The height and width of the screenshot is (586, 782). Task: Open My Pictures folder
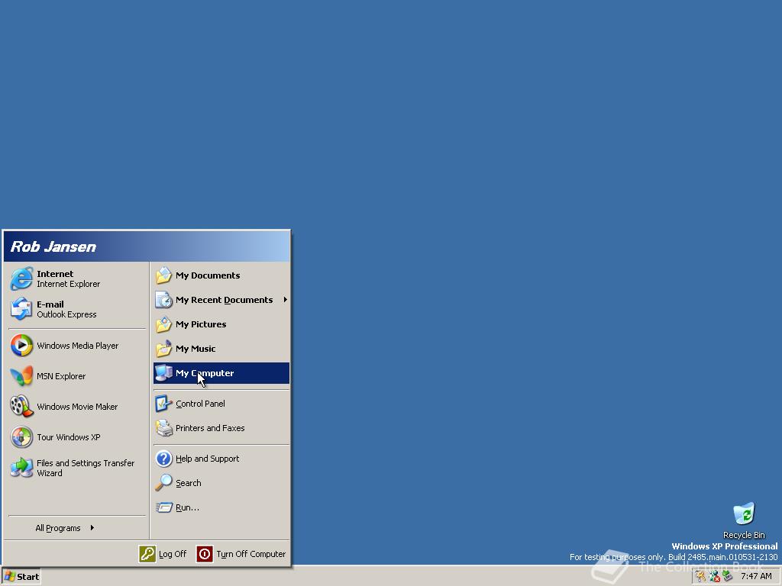coord(221,324)
